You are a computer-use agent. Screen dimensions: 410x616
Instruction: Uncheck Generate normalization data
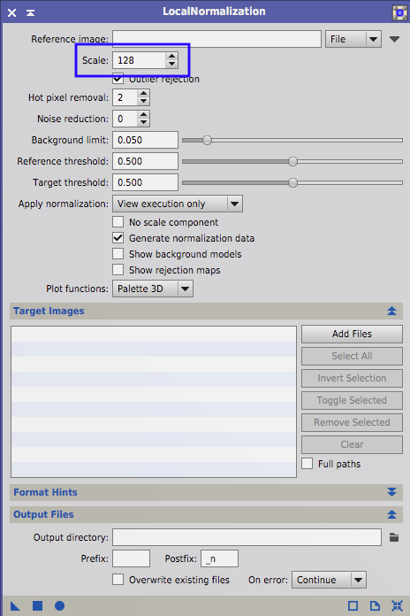coord(118,238)
